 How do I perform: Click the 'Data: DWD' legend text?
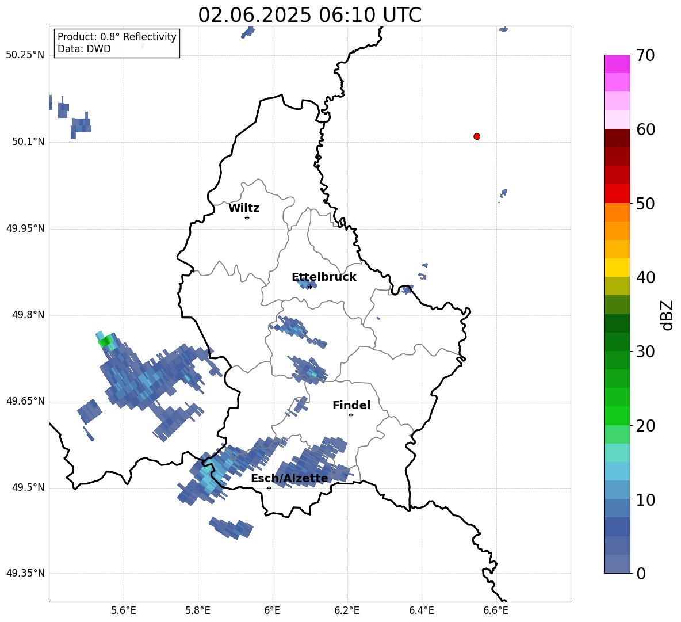click(x=84, y=49)
